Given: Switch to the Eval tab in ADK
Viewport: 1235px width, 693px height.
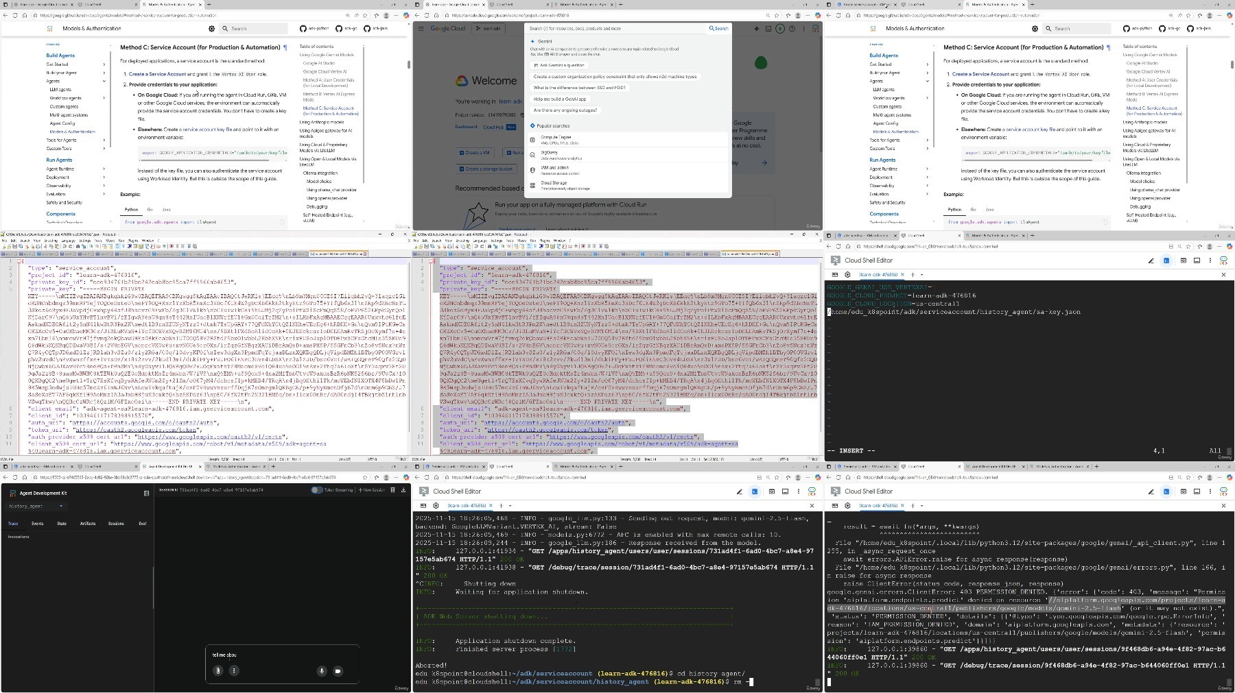Looking at the screenshot, I should click(142, 523).
